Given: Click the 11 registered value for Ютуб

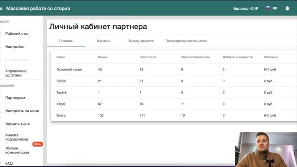Looking at the screenshot, I should pos(182,104).
